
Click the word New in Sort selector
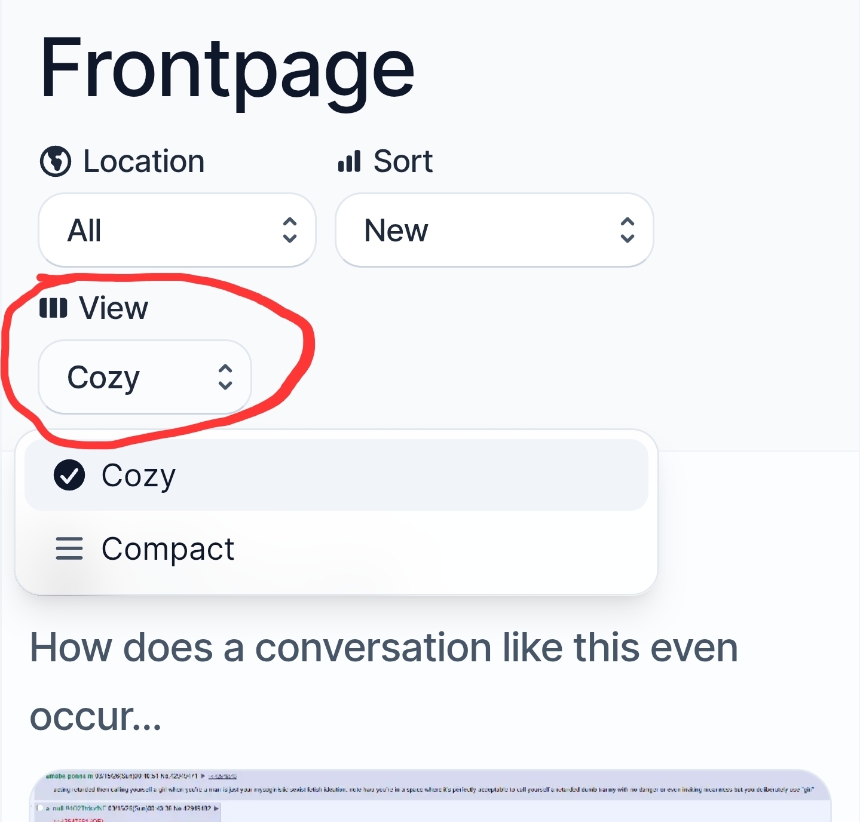396,231
